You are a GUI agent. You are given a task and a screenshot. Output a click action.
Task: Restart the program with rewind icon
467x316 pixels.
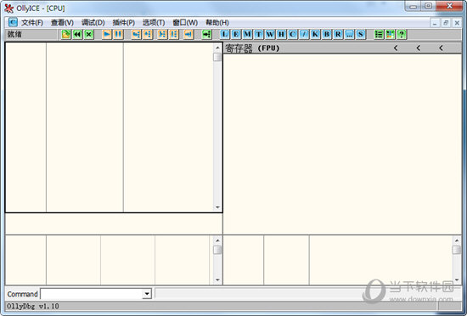pos(77,35)
